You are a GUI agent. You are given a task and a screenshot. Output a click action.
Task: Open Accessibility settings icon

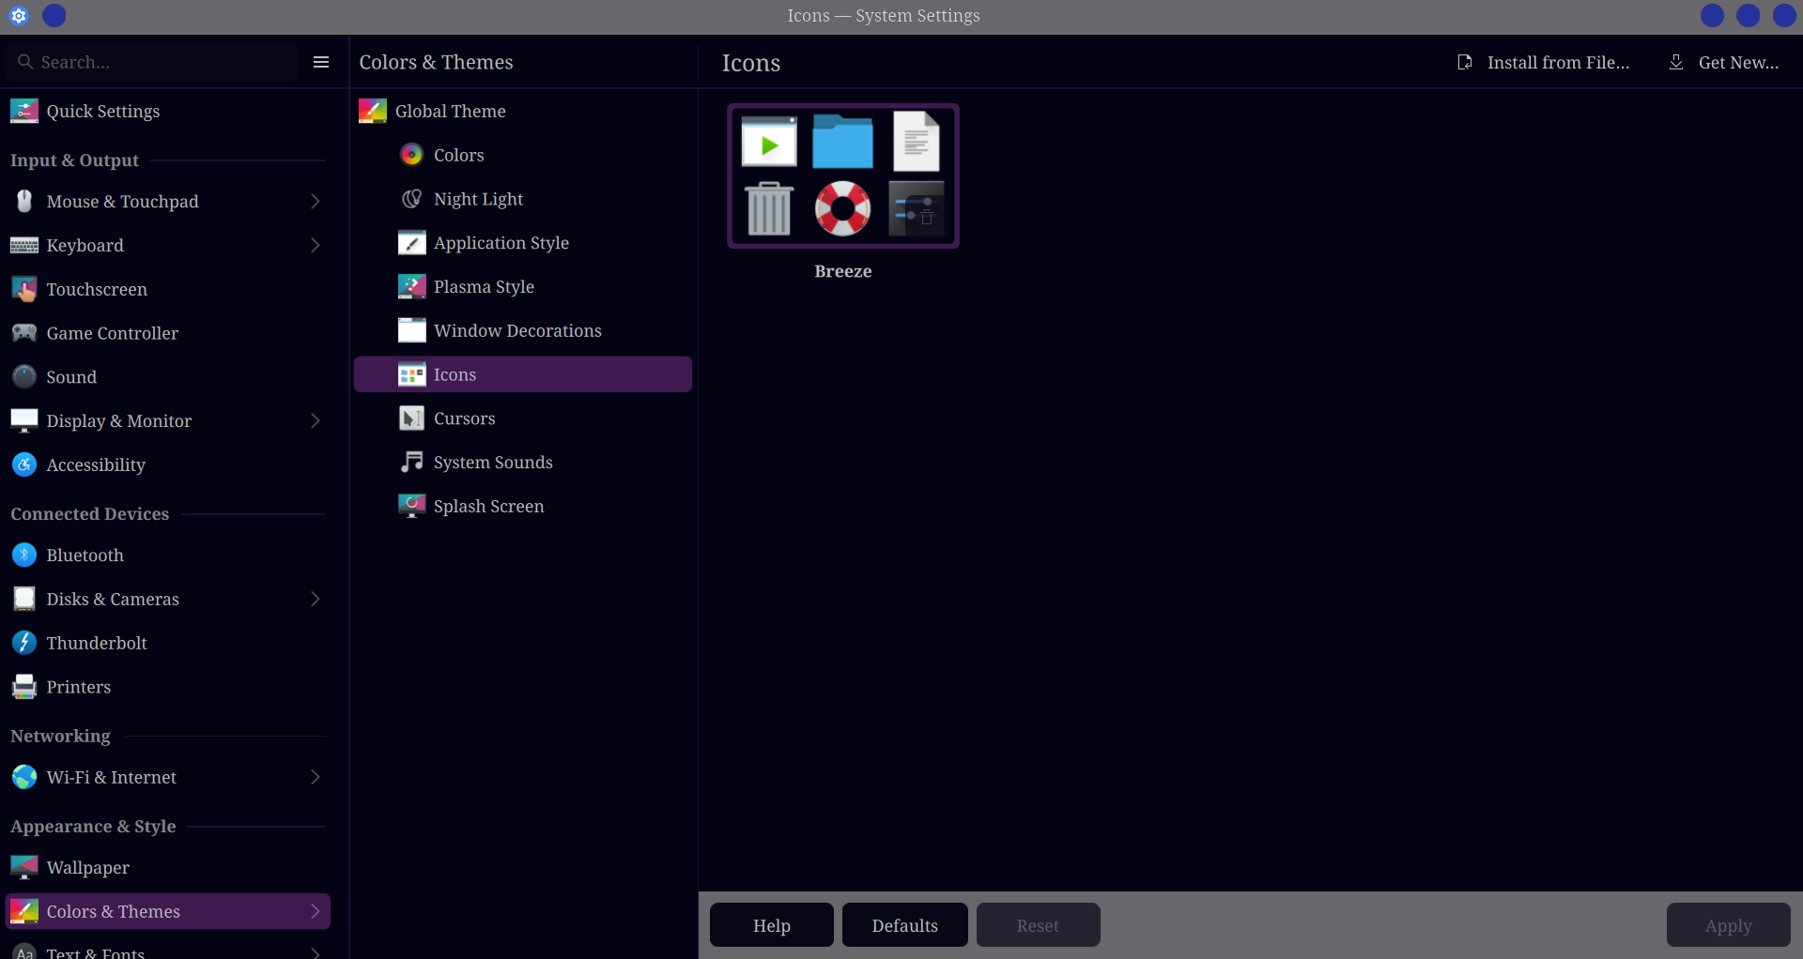coord(24,464)
